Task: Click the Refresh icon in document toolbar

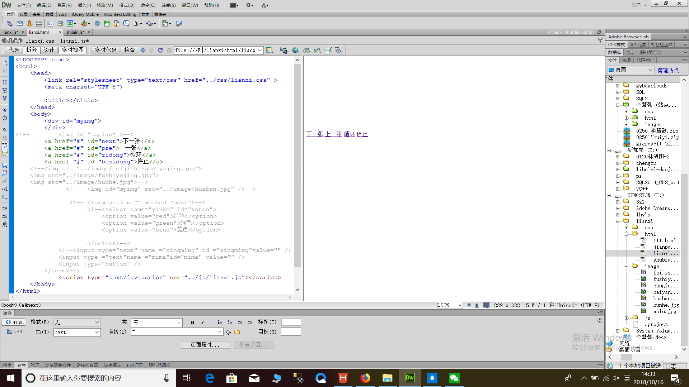Action: coord(160,50)
